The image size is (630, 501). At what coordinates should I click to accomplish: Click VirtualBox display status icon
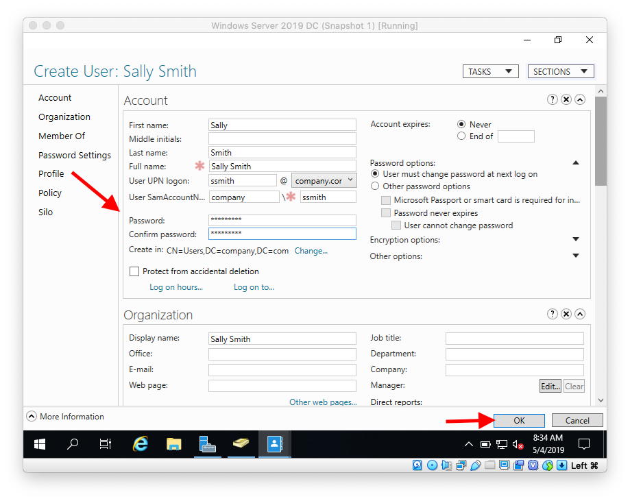click(x=505, y=465)
